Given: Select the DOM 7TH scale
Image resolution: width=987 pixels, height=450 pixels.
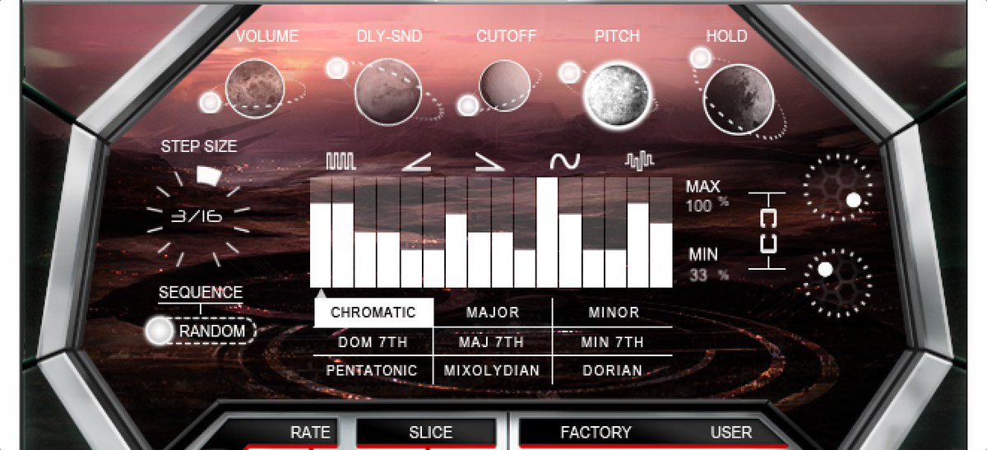Looking at the screenshot, I should coord(373,341).
